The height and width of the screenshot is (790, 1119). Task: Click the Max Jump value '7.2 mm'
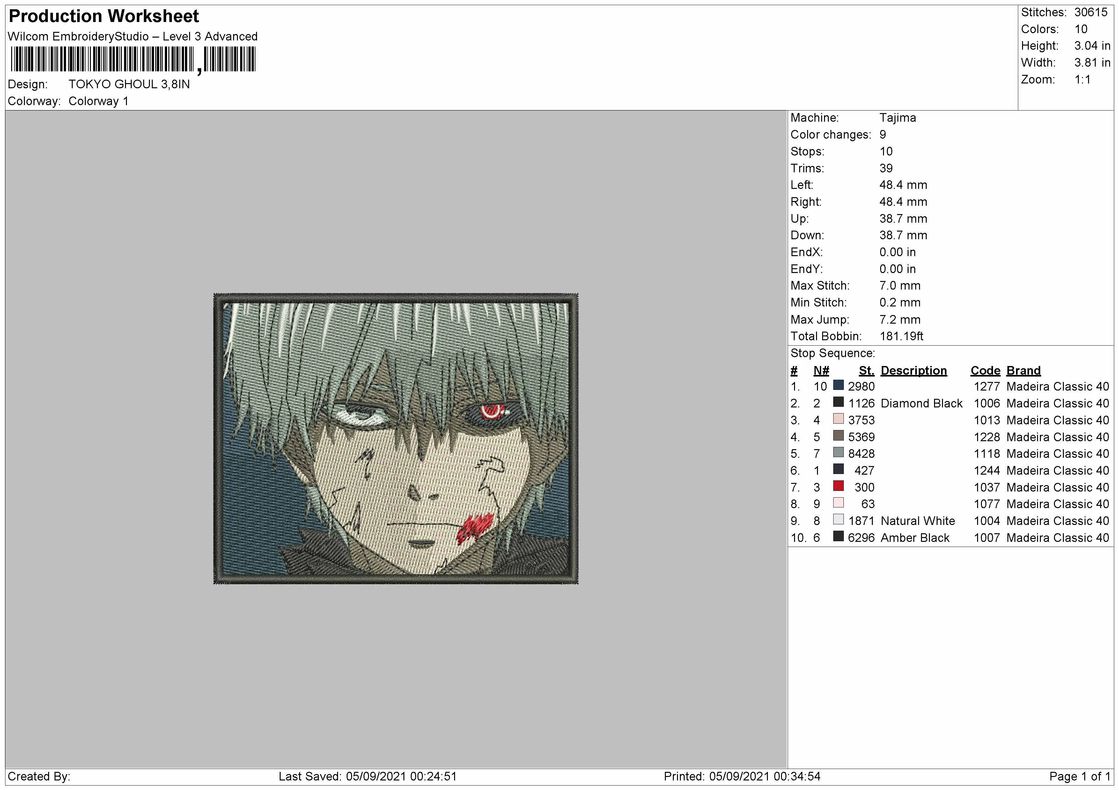pos(900,320)
